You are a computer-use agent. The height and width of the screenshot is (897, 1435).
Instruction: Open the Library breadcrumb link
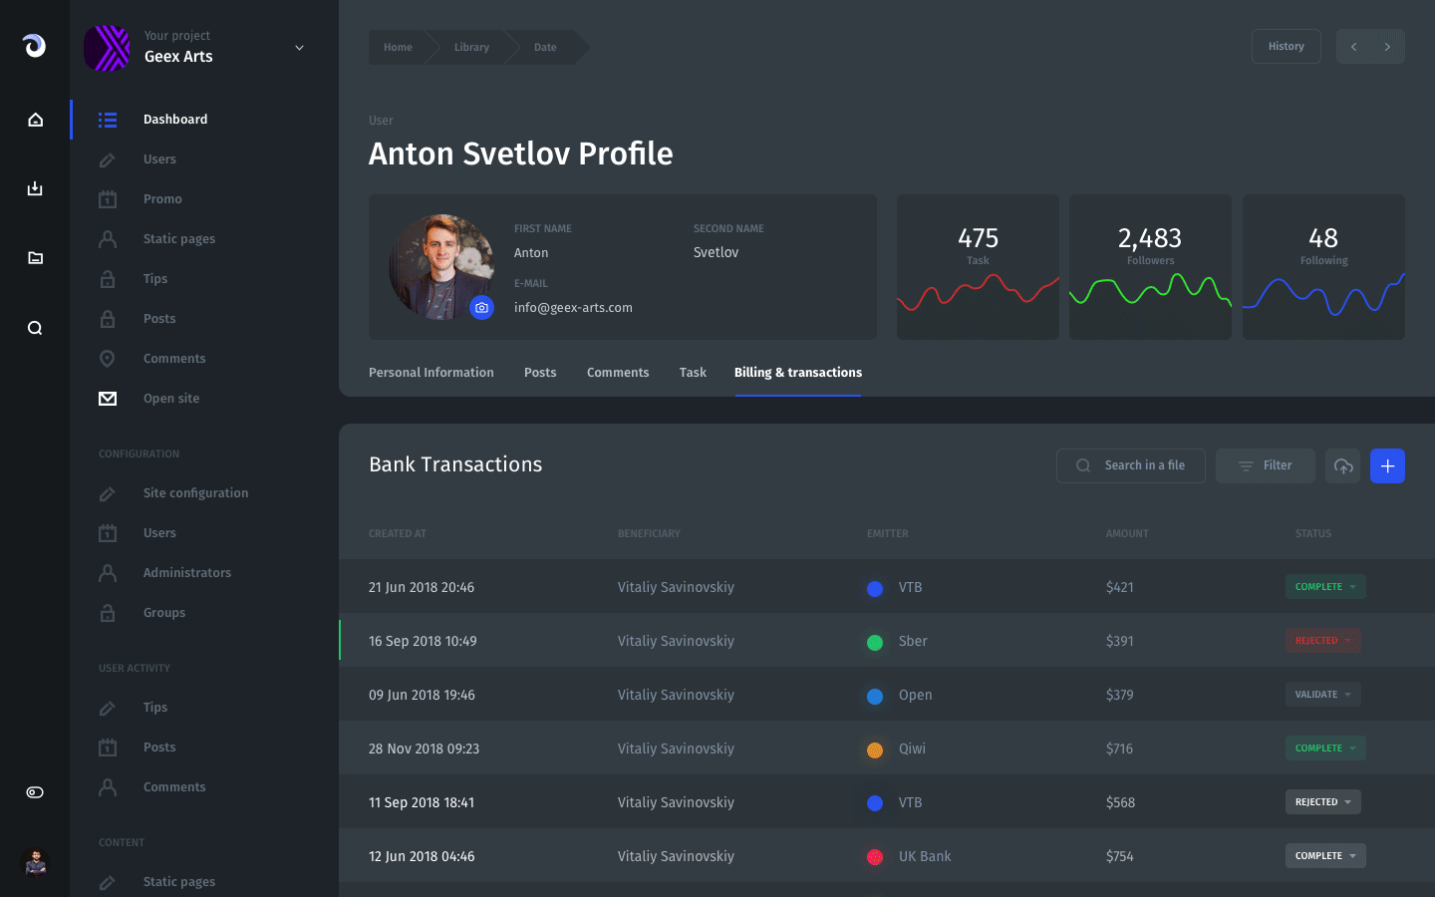tap(471, 47)
